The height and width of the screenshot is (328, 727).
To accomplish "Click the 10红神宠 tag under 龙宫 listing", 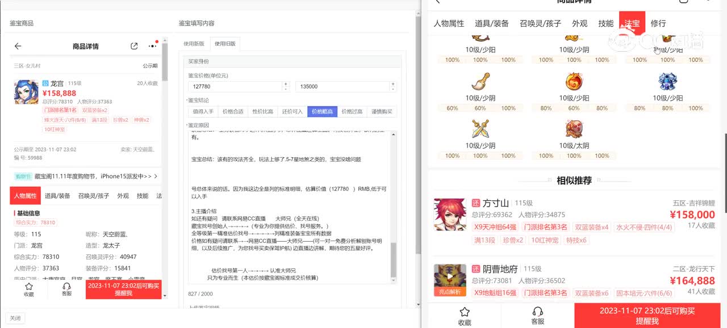I will pos(55,129).
